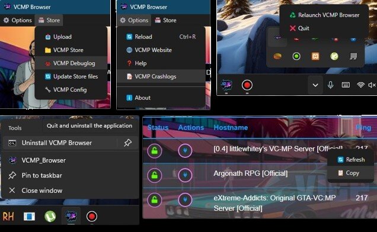Select Help with the red question mark

[x=161, y=63]
